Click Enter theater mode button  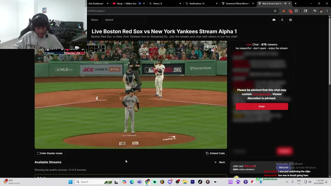[x=50, y=153]
